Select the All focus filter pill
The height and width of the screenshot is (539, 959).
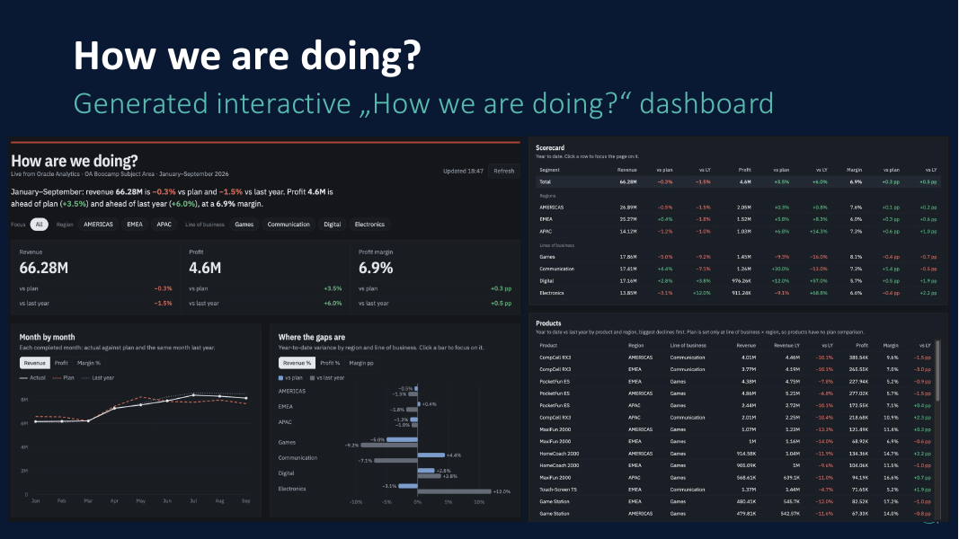point(40,225)
